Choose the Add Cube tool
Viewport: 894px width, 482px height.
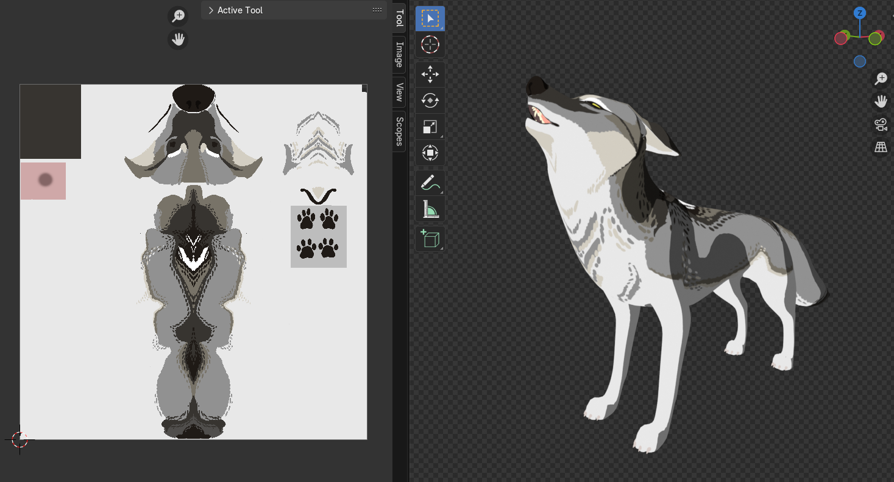(430, 239)
